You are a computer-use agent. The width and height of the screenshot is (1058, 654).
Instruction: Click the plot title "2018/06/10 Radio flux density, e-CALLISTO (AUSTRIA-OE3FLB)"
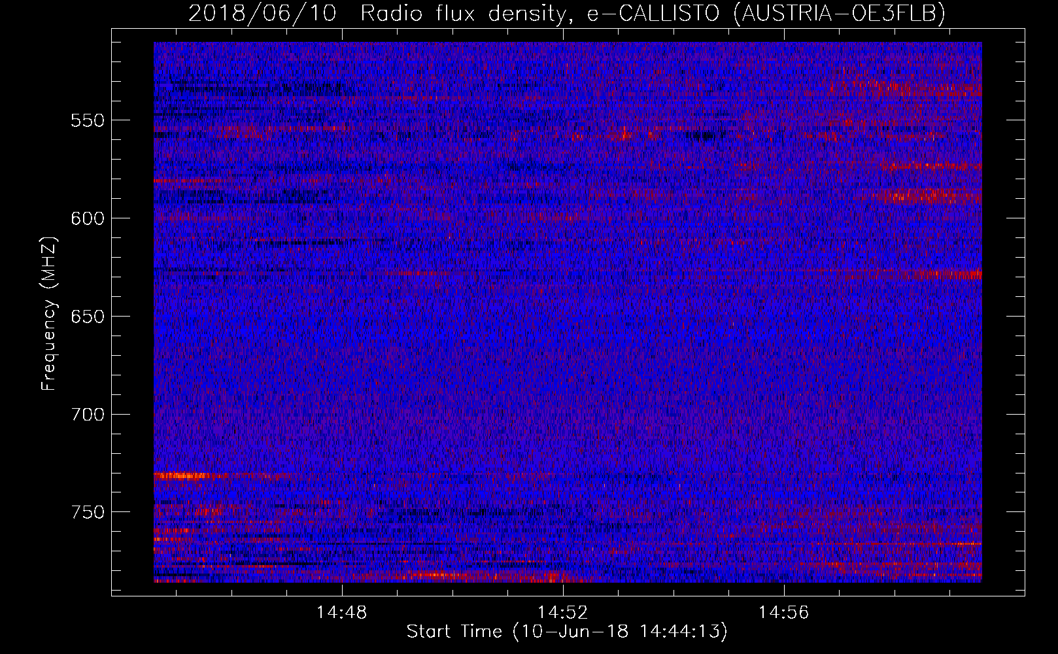[567, 13]
